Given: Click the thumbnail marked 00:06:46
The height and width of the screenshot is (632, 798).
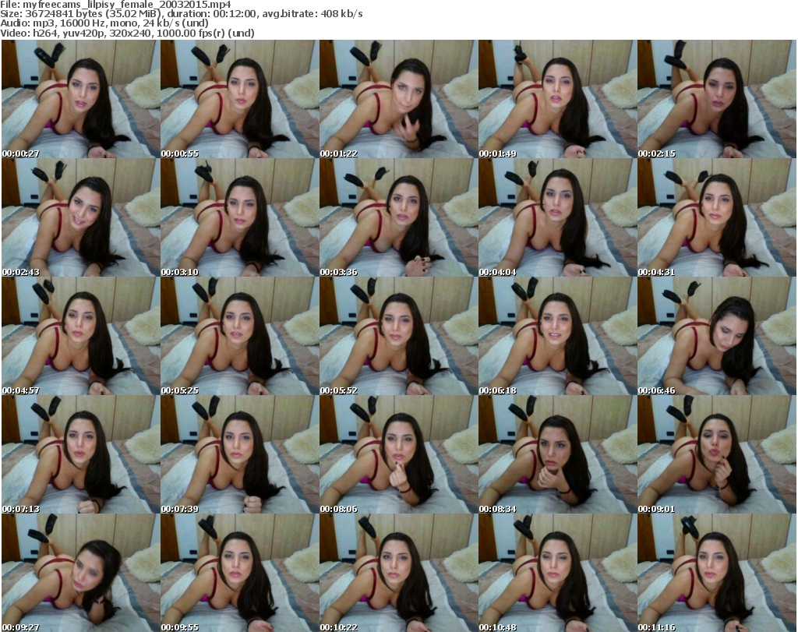Looking at the screenshot, I should [x=716, y=336].
